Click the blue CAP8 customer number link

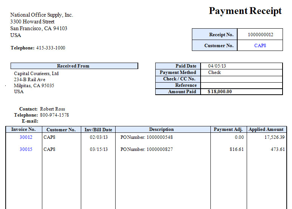pos(260,45)
